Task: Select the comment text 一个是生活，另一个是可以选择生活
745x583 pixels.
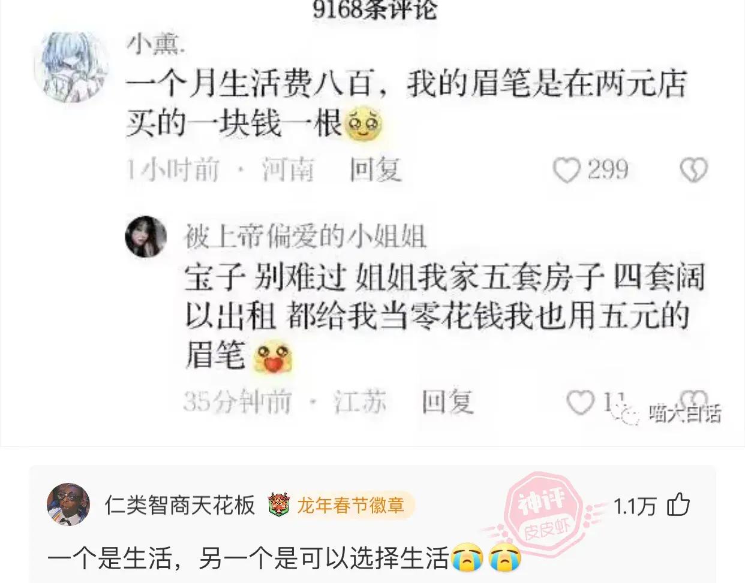Action: coord(248,558)
